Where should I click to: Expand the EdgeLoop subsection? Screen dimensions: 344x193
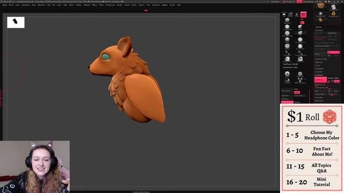(x=319, y=62)
